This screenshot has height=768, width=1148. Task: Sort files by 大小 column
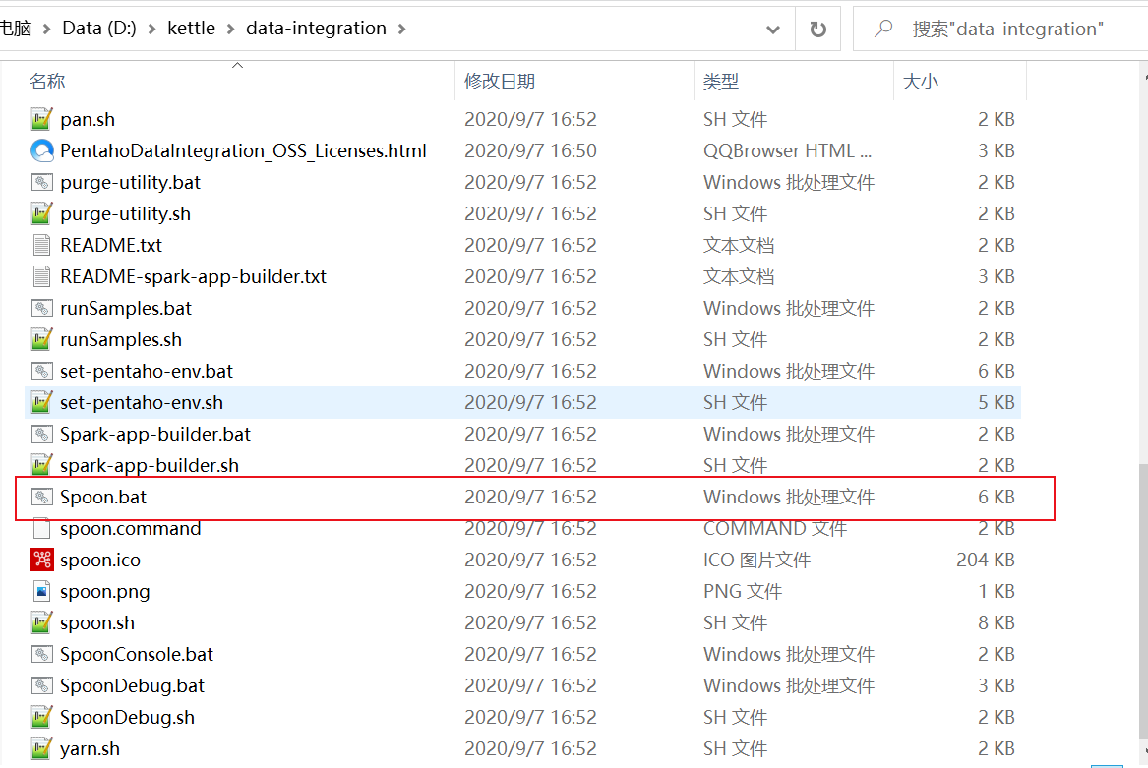(921, 81)
